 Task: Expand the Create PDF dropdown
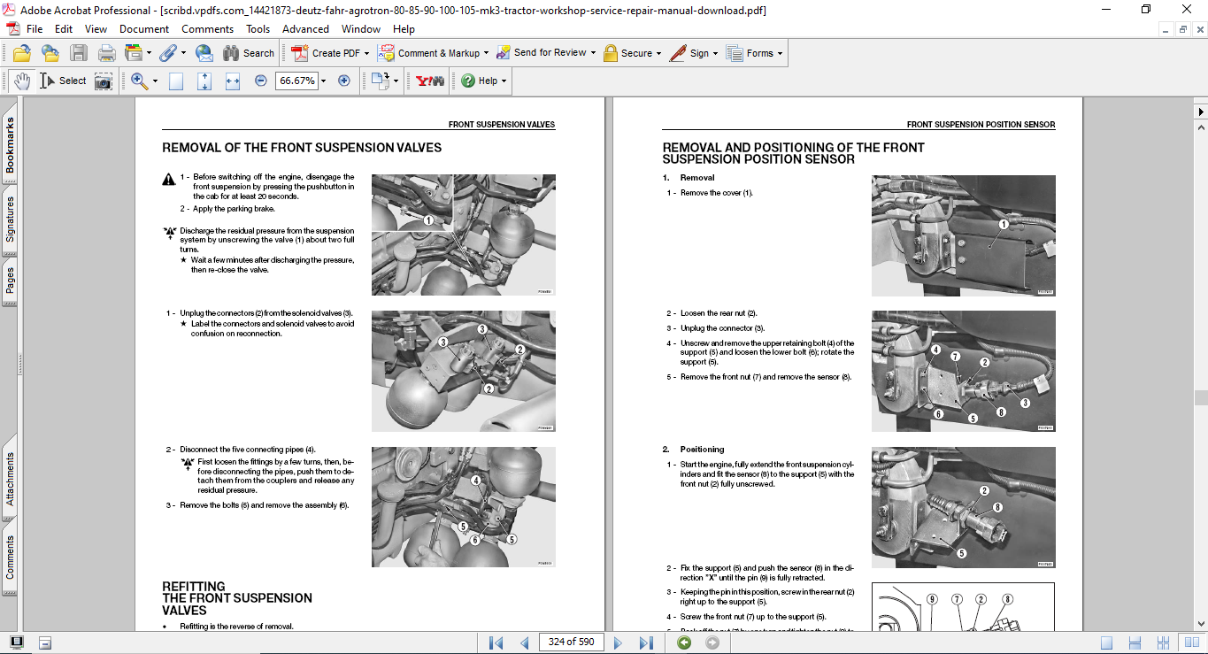pos(367,53)
